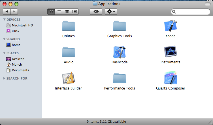Click the Quick Look eye button
This screenshot has height=125, width=213.
pos(96,12)
